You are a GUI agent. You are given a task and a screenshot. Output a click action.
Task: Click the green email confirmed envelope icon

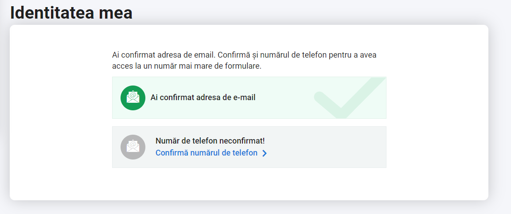(133, 98)
